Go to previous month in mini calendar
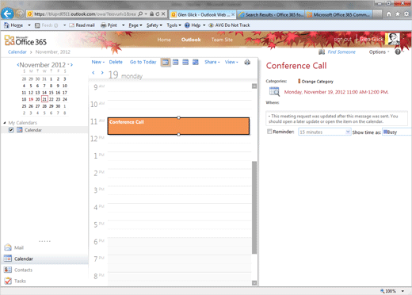 pyautogui.click(x=18, y=65)
